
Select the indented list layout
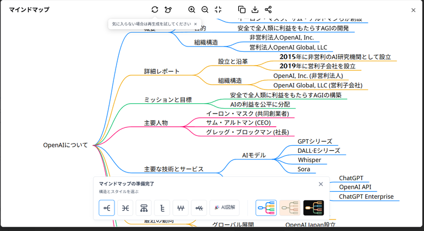162,208
